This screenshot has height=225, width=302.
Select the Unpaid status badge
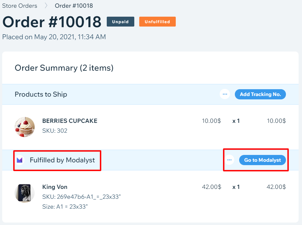[x=120, y=22]
